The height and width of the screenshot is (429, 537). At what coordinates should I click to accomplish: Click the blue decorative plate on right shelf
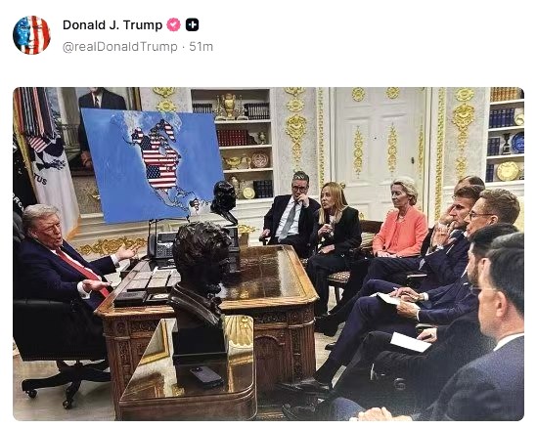tap(517, 142)
